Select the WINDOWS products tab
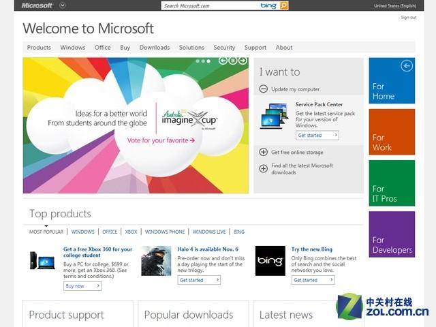This screenshot has width=436, height=327. (83, 232)
